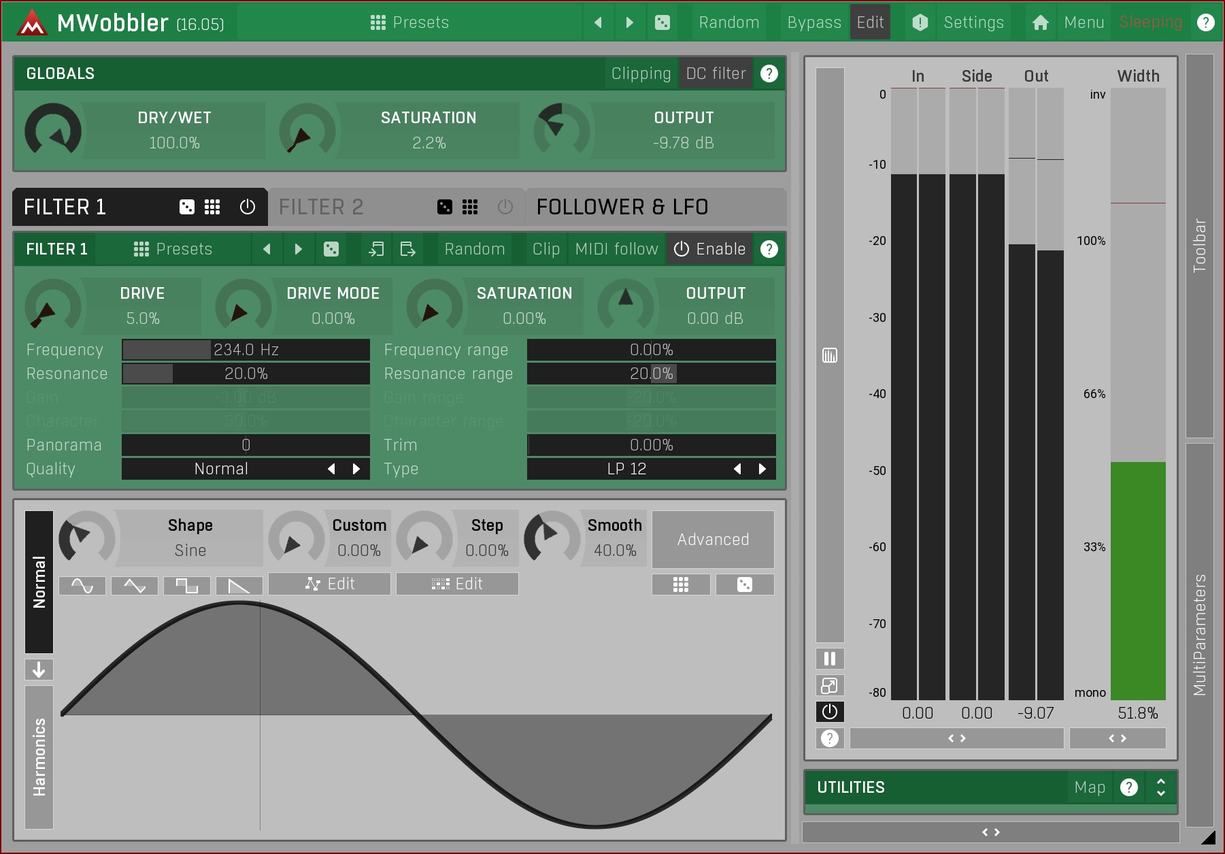This screenshot has height=854, width=1225.
Task: Click next arrow on Quality selector
Action: point(356,469)
